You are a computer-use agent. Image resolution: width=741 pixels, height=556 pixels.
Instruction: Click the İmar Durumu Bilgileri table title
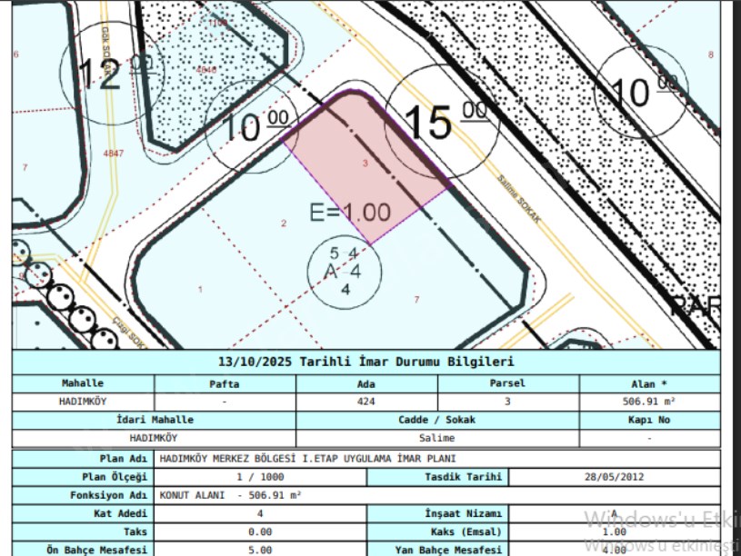point(365,361)
